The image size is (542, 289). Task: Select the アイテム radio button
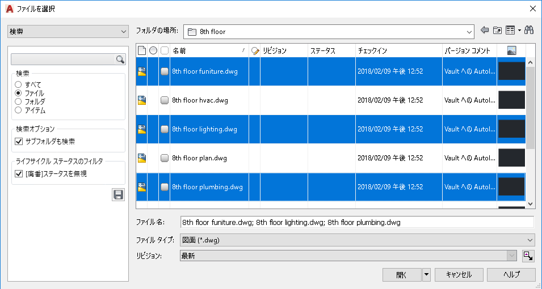pos(18,110)
